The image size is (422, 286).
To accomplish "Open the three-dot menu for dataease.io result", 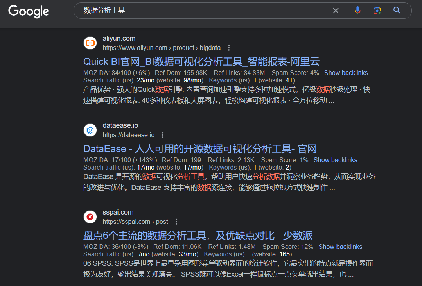I will coord(163,135).
